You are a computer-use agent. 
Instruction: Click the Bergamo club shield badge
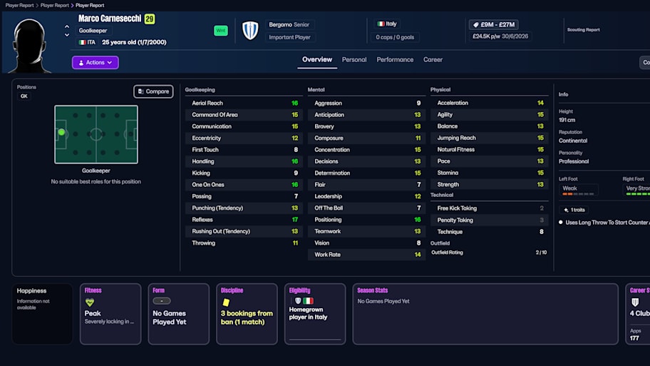[250, 30]
